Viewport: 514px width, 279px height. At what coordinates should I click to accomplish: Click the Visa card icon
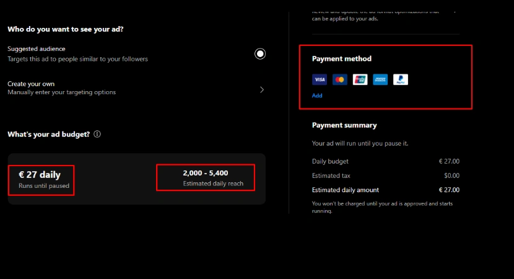[320, 79]
